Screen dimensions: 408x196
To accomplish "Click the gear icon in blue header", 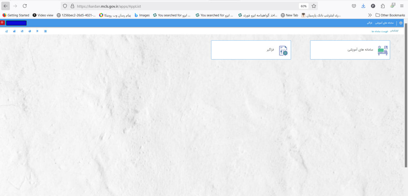I will point(401,23).
